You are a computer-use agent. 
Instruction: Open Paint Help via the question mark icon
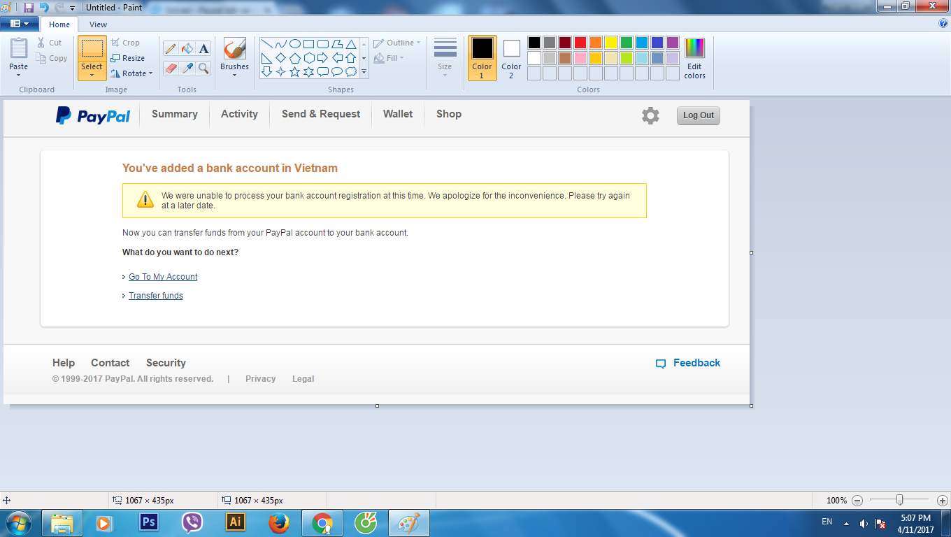click(943, 23)
